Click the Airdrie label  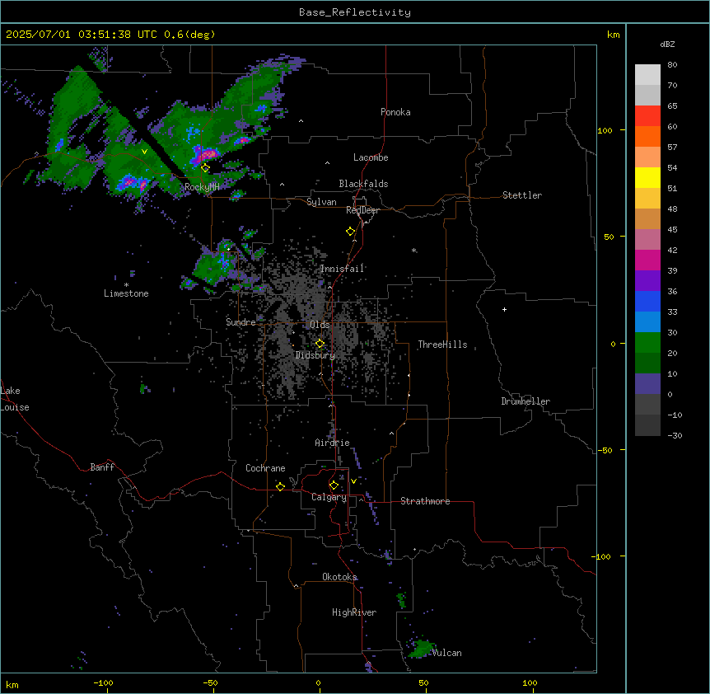coord(333,443)
